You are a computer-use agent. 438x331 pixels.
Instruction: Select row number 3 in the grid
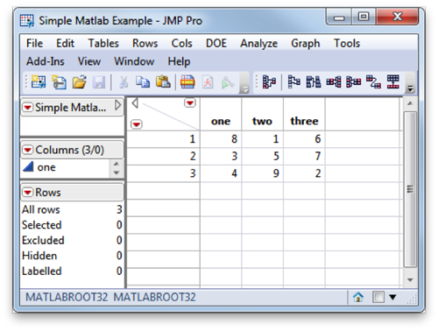164,173
